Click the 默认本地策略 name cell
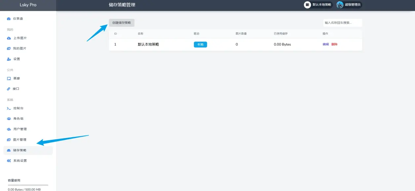The width and height of the screenshot is (415, 191). click(x=148, y=44)
